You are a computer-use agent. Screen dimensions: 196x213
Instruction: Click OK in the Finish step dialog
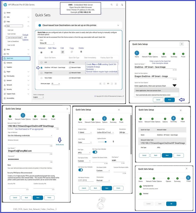pyautogui.click(x=171, y=204)
